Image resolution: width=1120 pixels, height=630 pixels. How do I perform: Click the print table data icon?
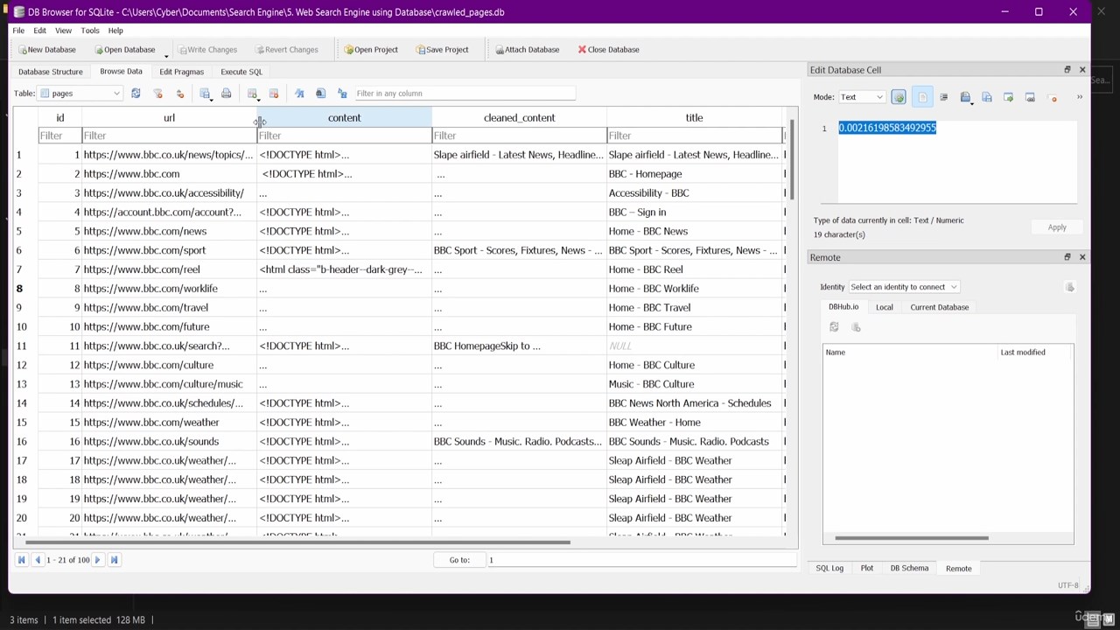pyautogui.click(x=227, y=94)
